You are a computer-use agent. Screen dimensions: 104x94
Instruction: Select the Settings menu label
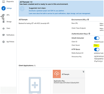9,8
